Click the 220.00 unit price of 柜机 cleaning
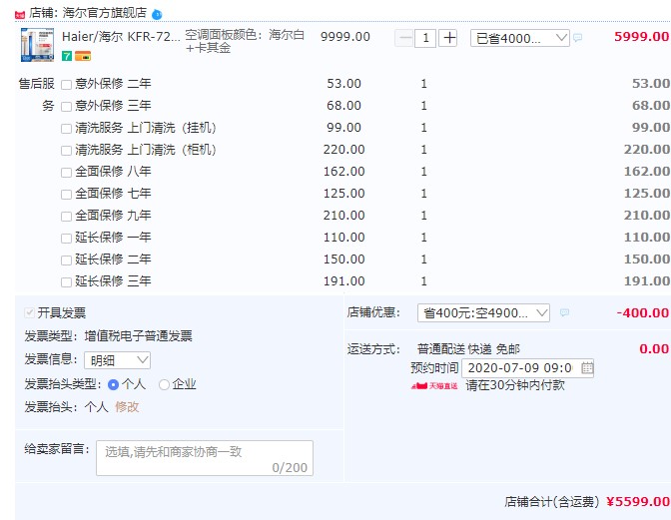 [x=344, y=150]
